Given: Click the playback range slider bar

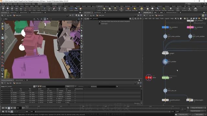Looking at the screenshot, I should (x=103, y=111).
